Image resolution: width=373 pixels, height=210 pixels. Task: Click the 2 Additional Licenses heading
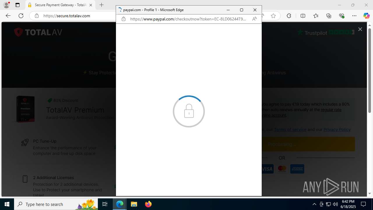[53, 178]
